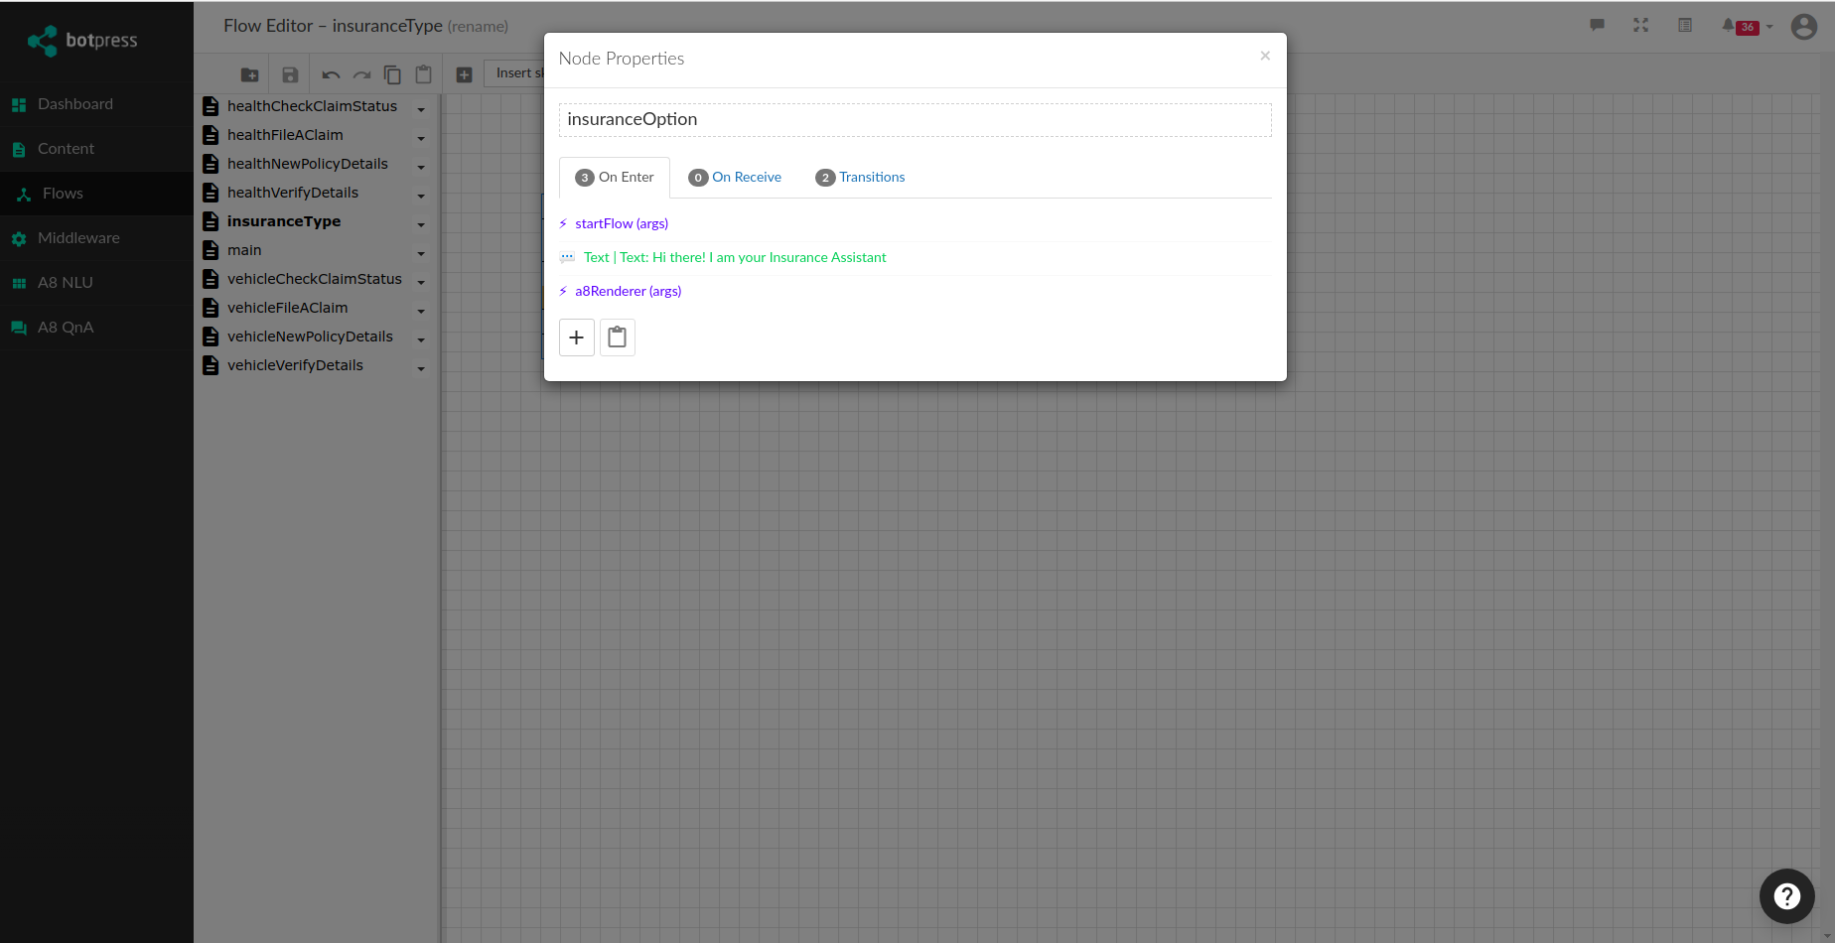
Task: Click the speech bubble icon beside Text action
Action: click(567, 258)
